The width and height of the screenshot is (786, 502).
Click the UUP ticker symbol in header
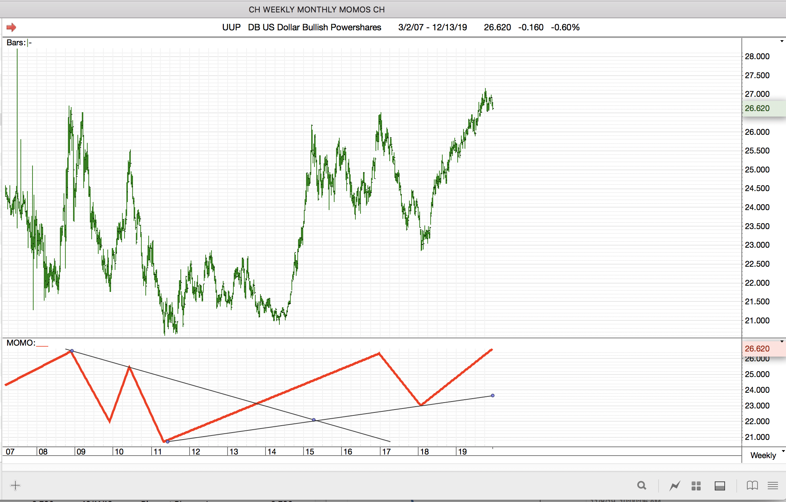pos(231,27)
